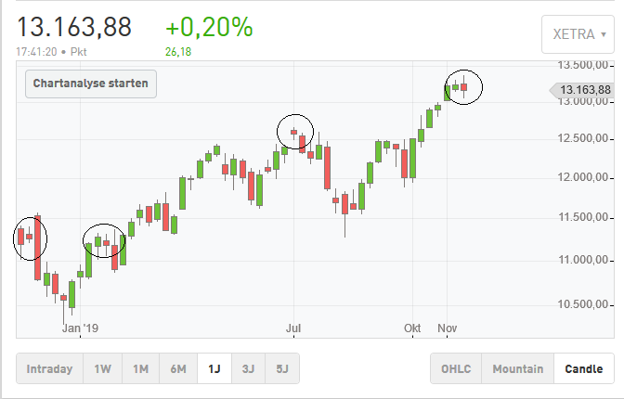Switch chart type to Mountain
This screenshot has height=399, width=624.
tap(517, 368)
